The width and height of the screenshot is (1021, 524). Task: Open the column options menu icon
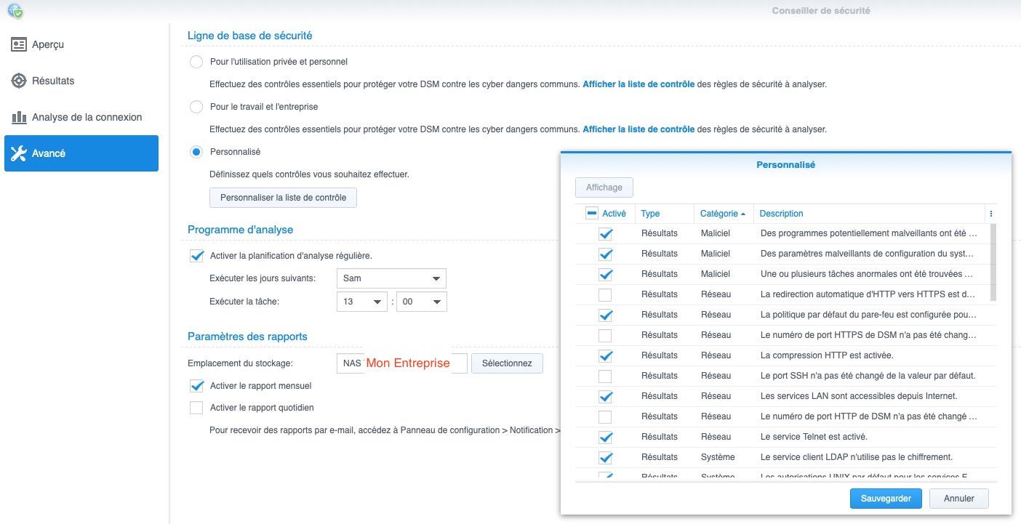click(990, 214)
